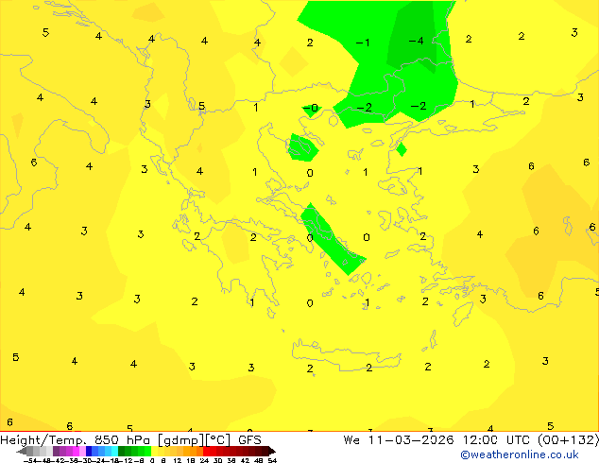Select the "[gdmp]" unit label

click(x=181, y=440)
